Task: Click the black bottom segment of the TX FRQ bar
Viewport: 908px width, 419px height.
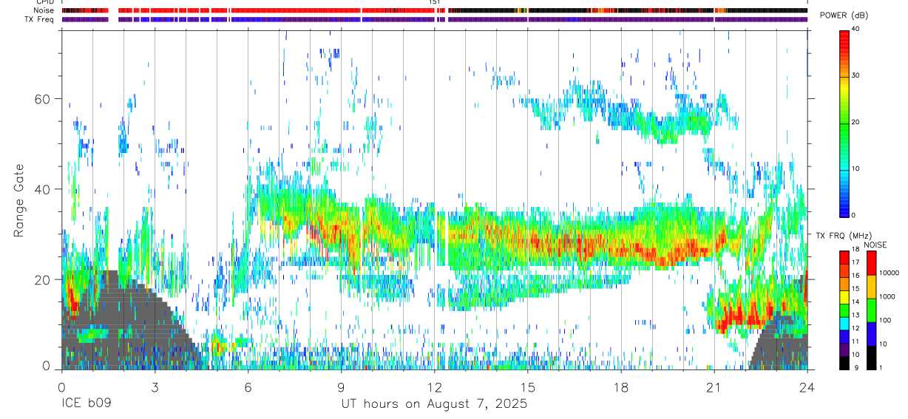Action: (x=844, y=363)
